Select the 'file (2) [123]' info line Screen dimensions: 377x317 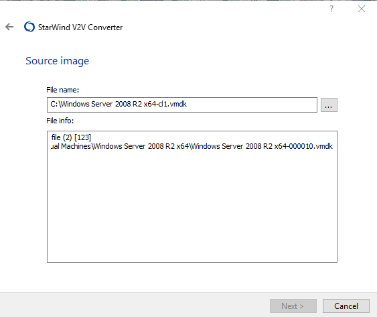click(x=71, y=137)
